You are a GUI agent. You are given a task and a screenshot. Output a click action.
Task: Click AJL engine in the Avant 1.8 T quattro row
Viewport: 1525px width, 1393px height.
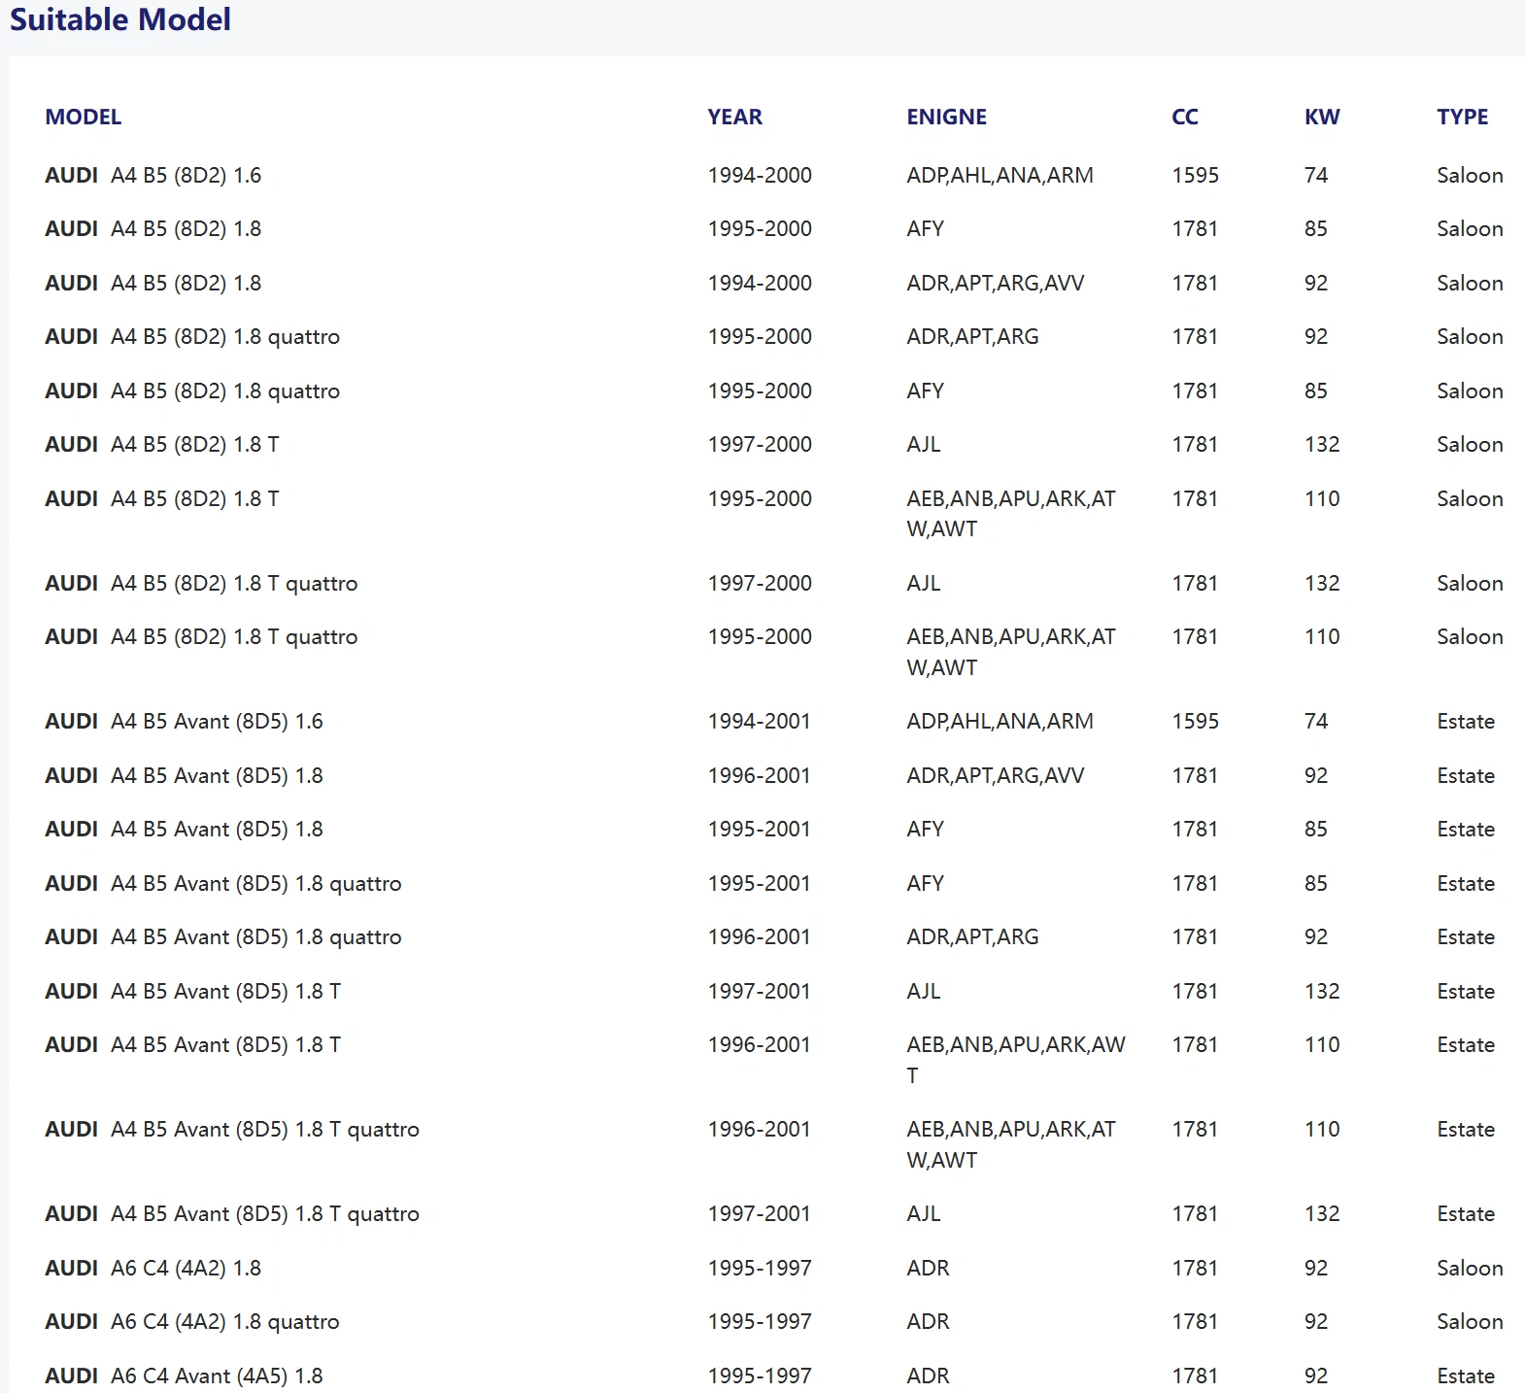click(924, 1214)
